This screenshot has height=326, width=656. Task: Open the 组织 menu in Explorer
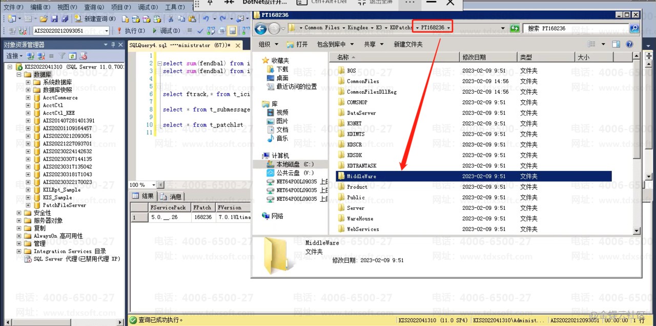pos(268,45)
